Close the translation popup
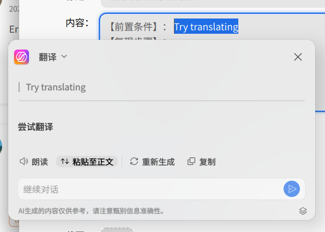Screen dimensions: 325x232 (x=298, y=57)
